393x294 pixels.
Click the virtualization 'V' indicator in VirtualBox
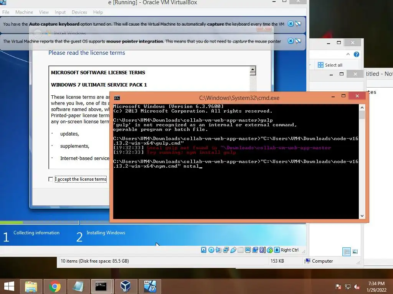point(262,250)
